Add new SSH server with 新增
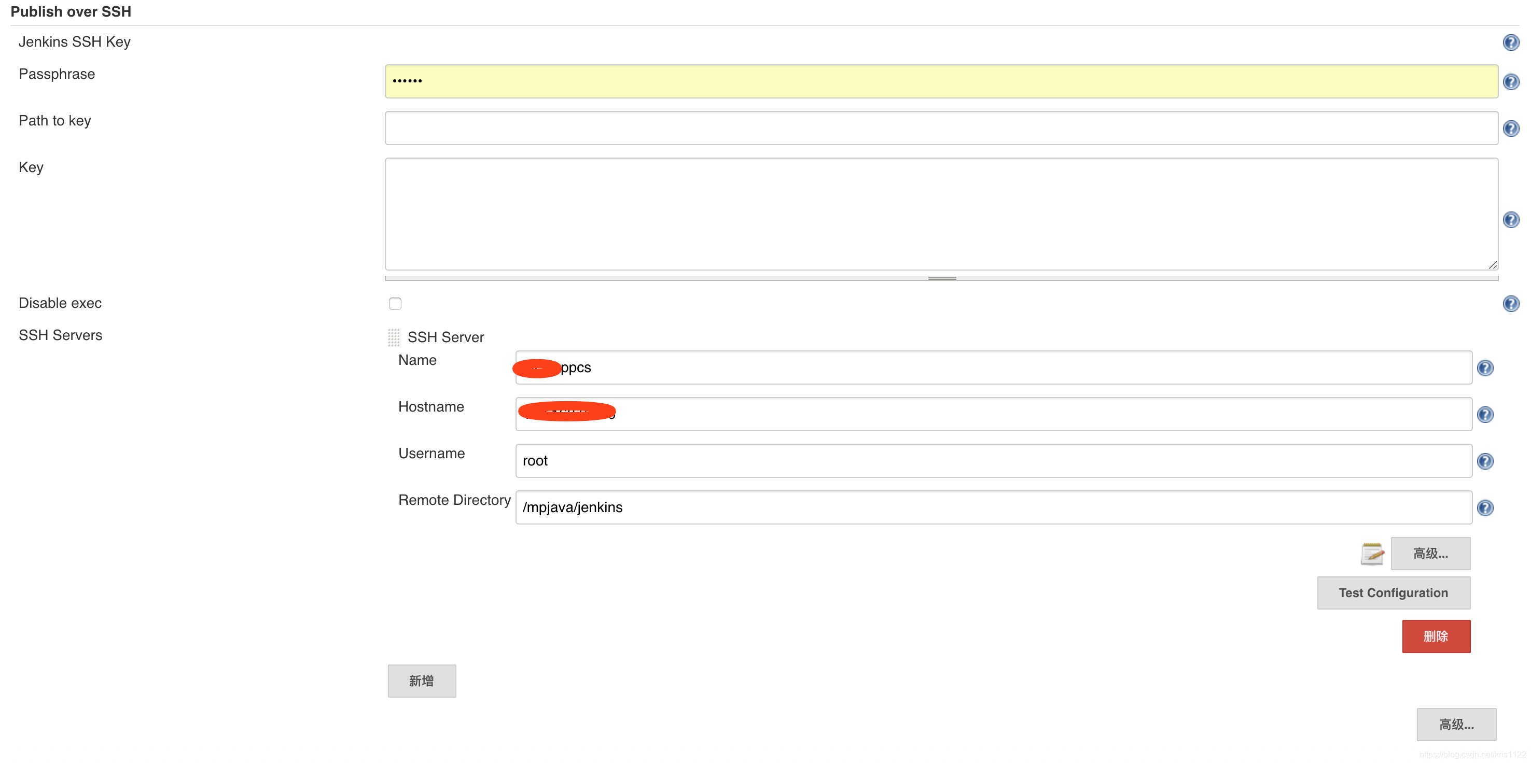Screen dimensions: 1531x764 click(x=421, y=681)
